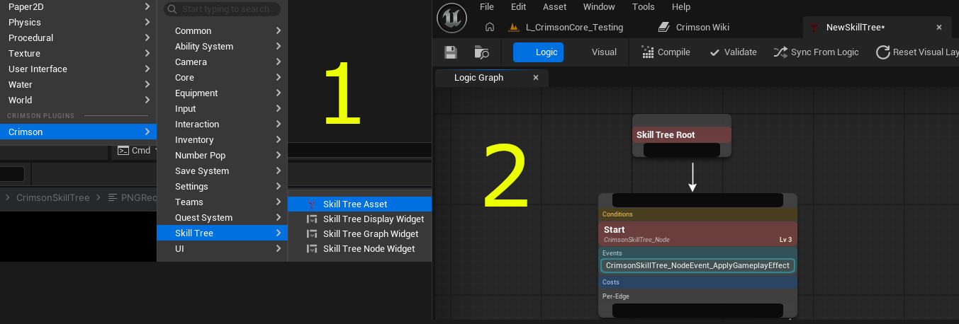Open the Crimson plugin submenu
Screen dimensions: 959x324
click(x=78, y=132)
